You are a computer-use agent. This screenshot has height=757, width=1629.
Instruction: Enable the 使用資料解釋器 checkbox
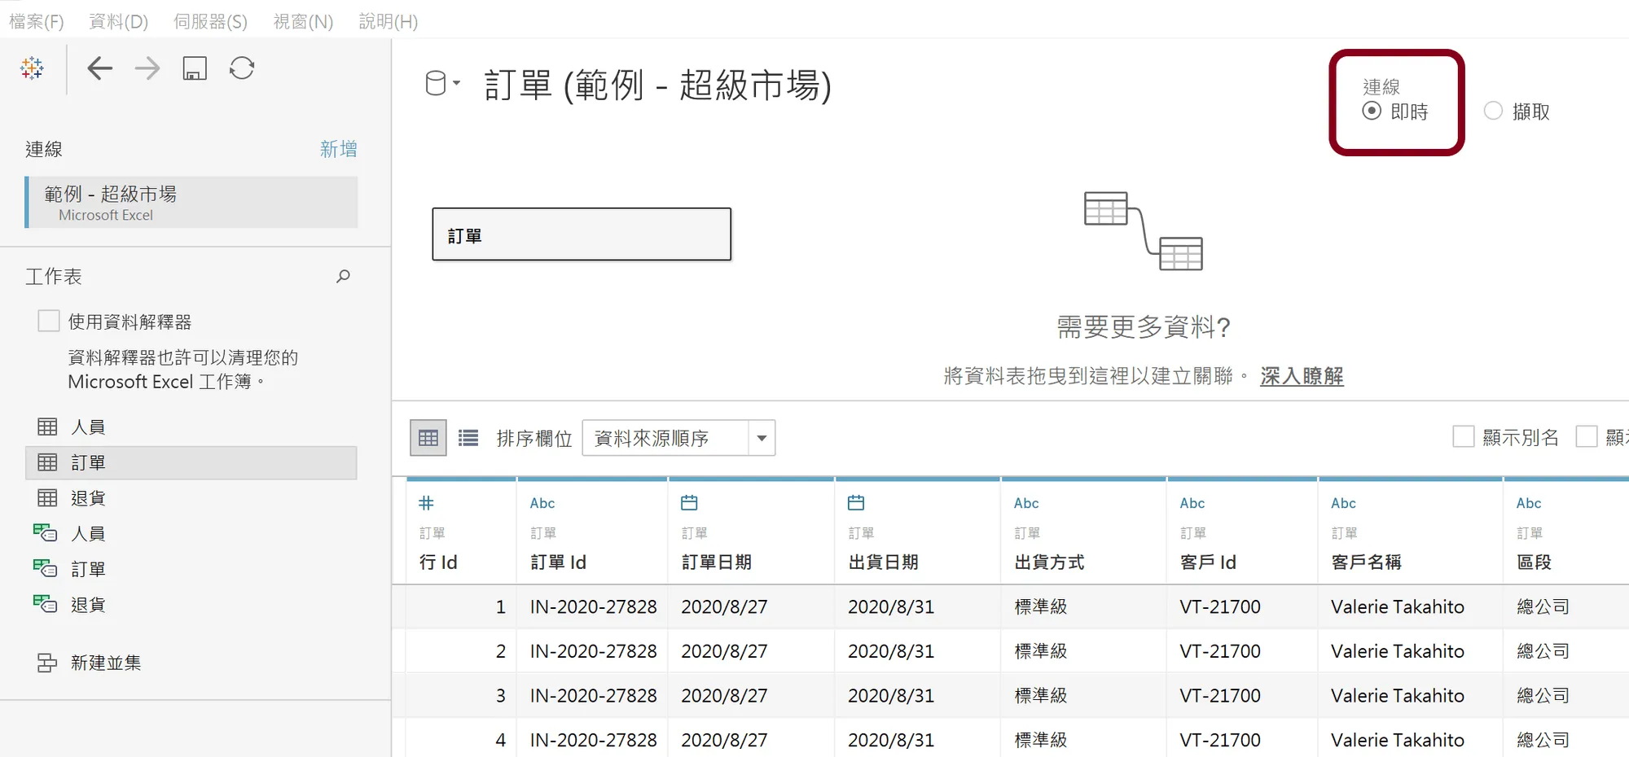click(x=49, y=321)
